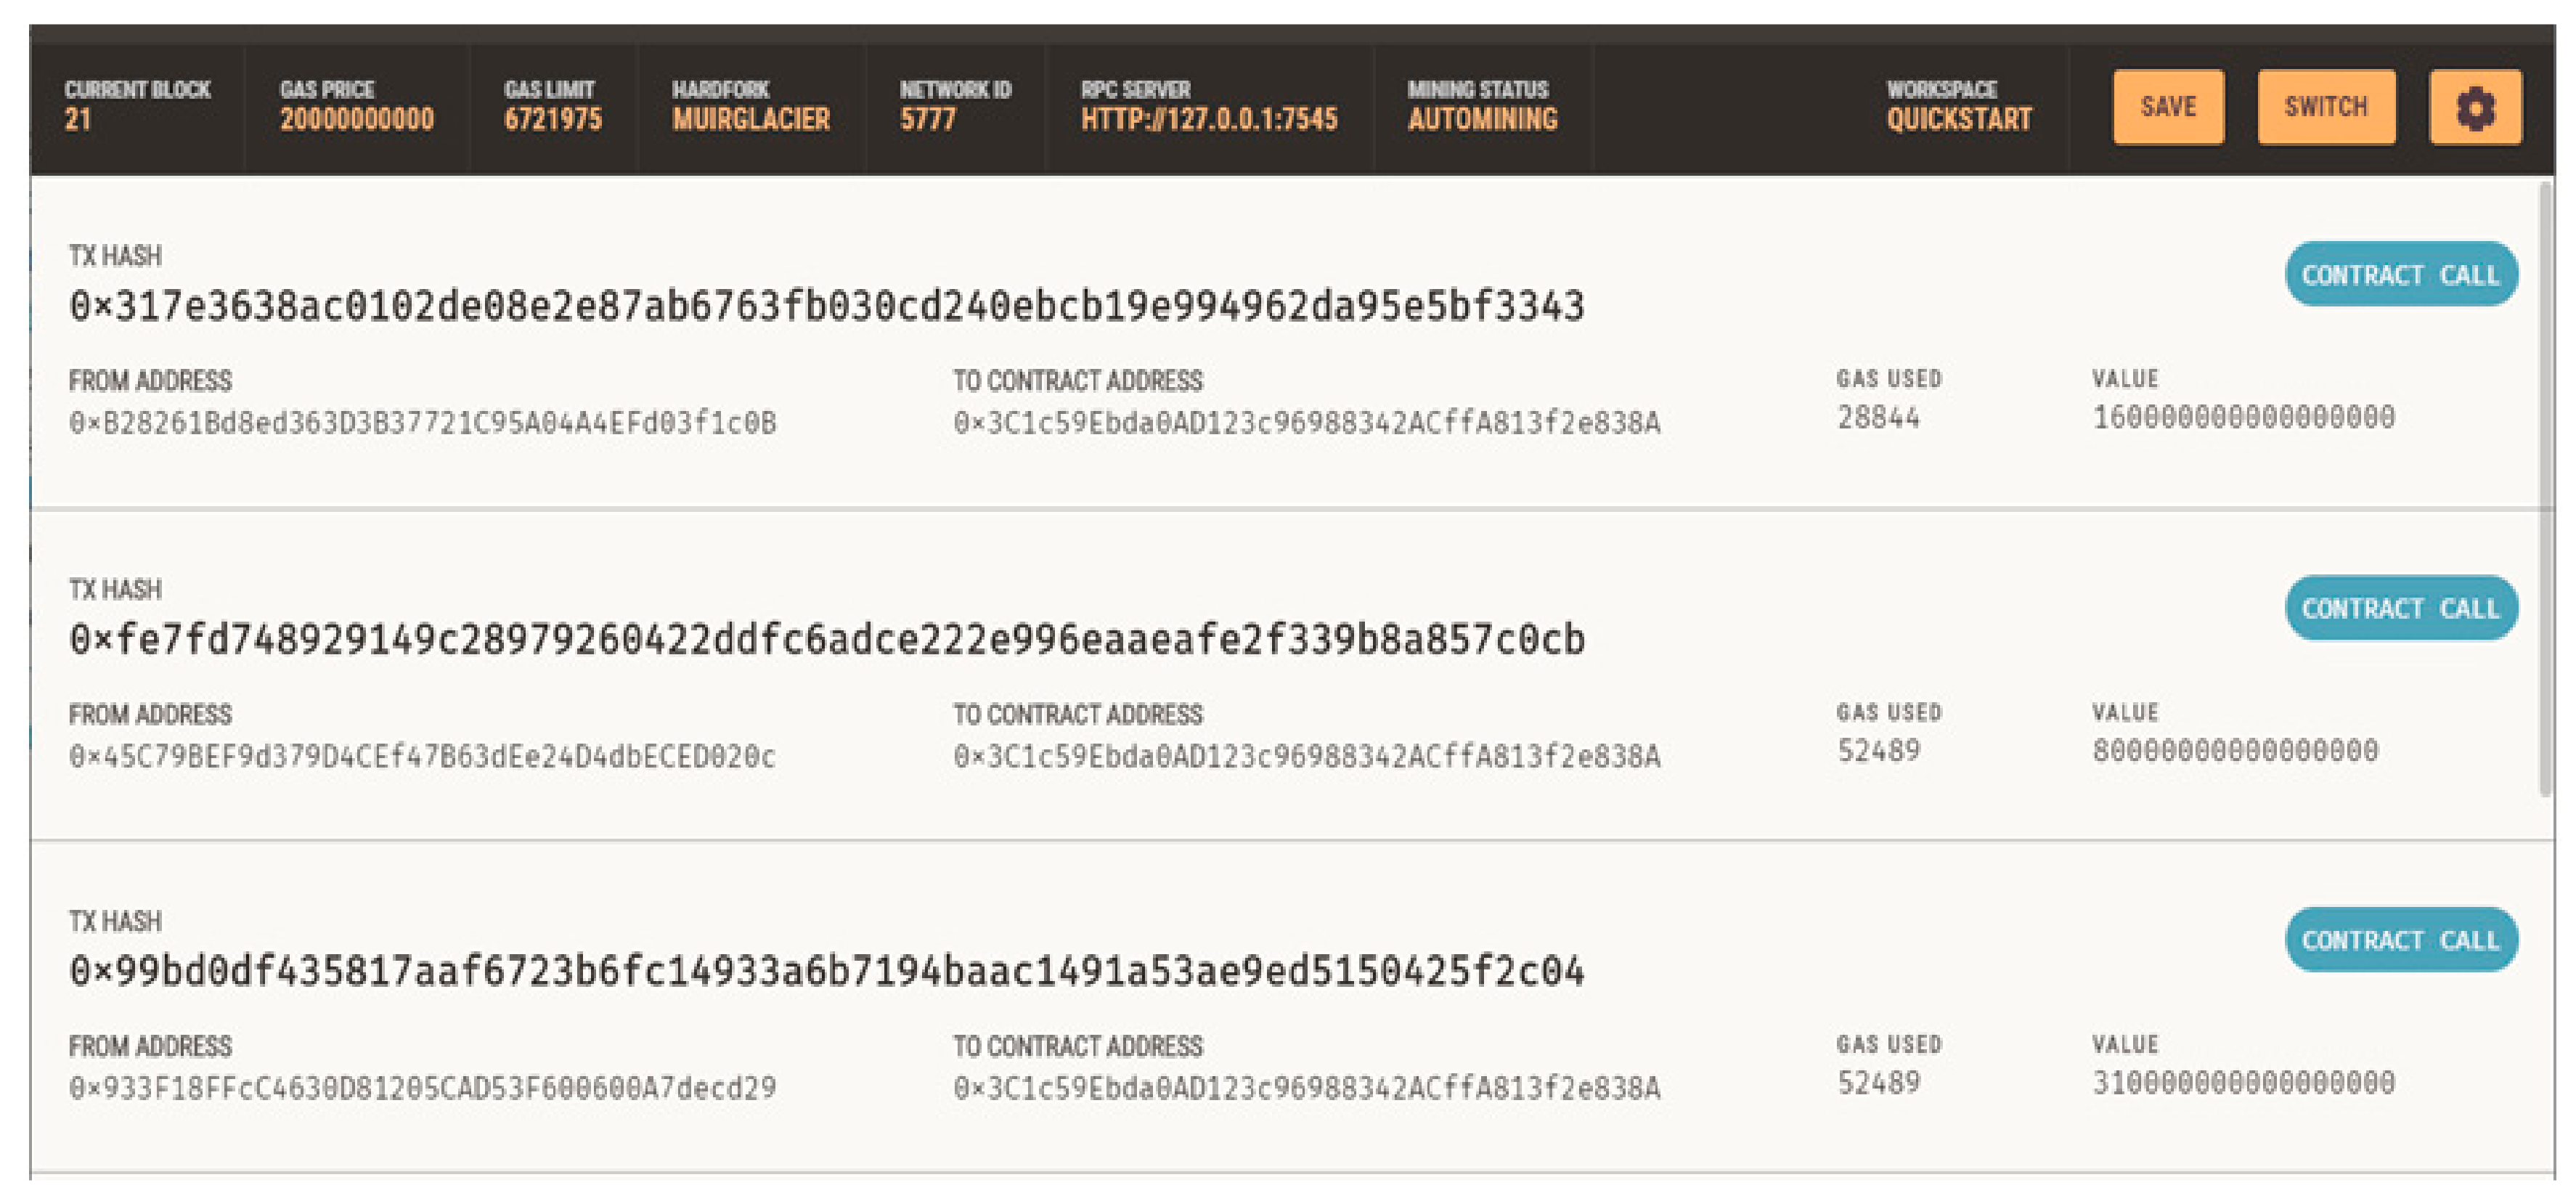Click the RPC server HTTP://127.0.0.1:7545 value
The image size is (2576, 1188).
click(1208, 120)
